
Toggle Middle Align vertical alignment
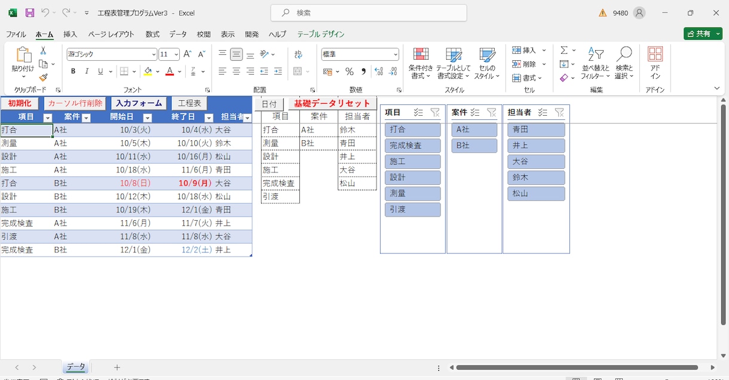[237, 54]
